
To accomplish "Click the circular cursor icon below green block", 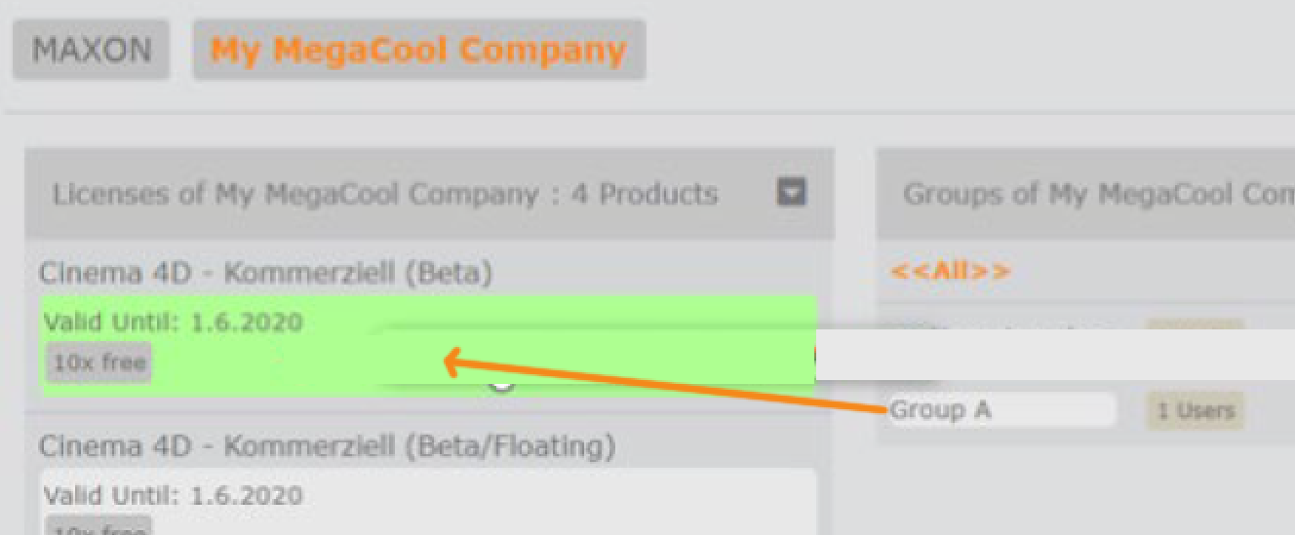I will pos(501,383).
